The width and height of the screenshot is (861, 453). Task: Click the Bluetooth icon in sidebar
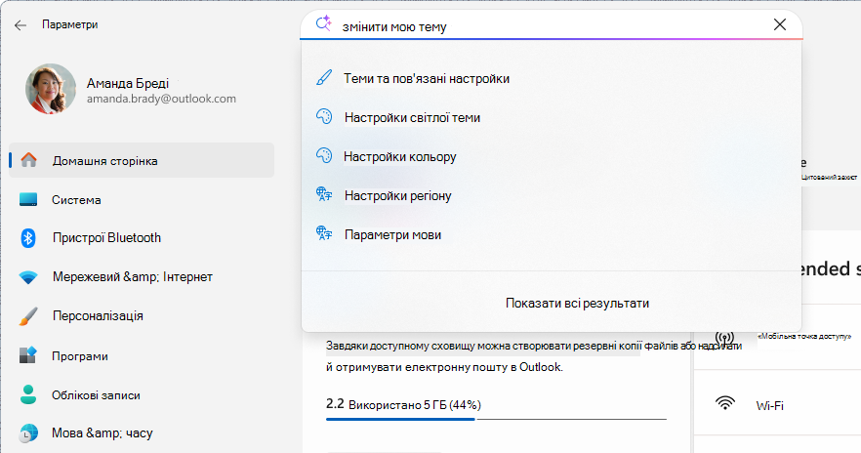click(x=28, y=238)
